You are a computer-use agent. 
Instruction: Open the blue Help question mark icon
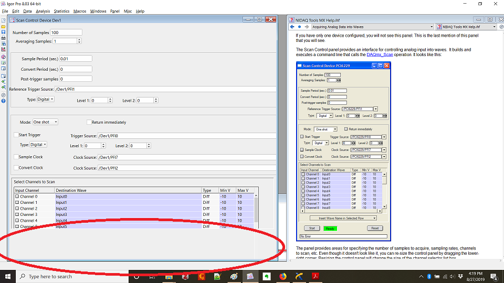click(x=3, y=101)
